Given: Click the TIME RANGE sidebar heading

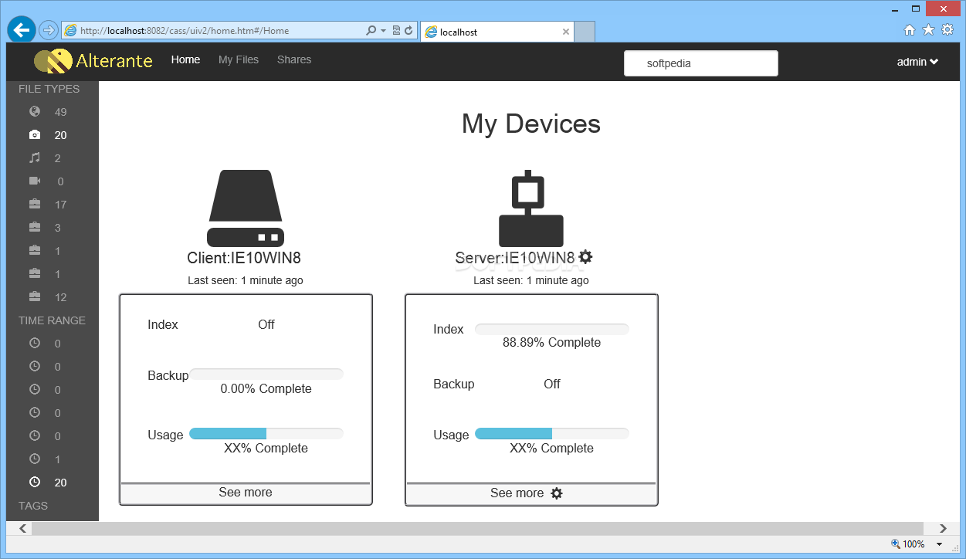Looking at the screenshot, I should [52, 320].
